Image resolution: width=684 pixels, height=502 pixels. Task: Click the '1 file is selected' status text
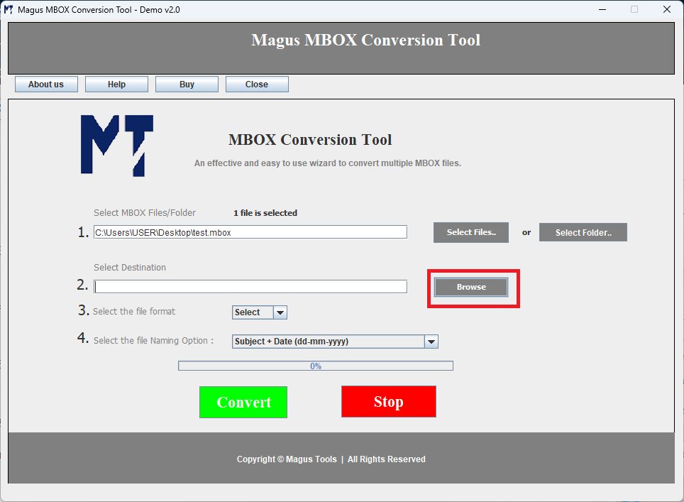point(265,213)
